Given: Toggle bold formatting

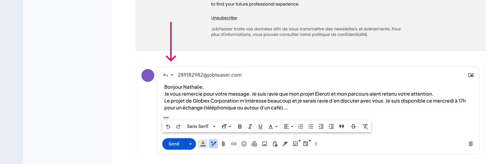Looking at the screenshot, I should (x=240, y=127).
